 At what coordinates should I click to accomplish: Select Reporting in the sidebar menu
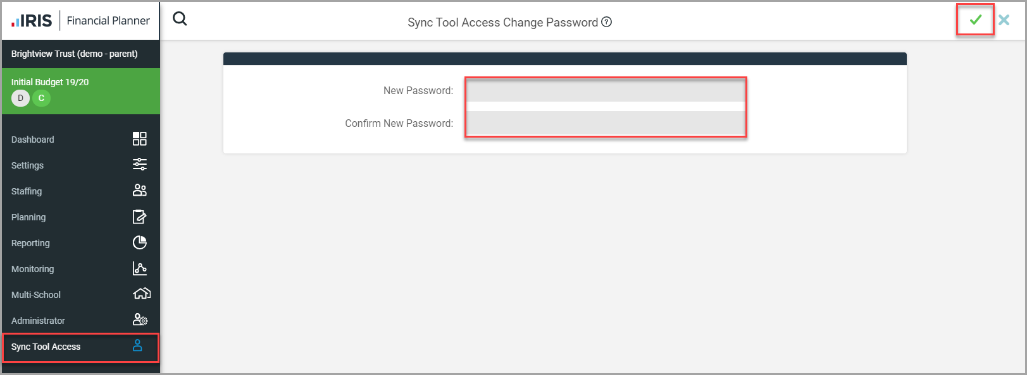30,243
